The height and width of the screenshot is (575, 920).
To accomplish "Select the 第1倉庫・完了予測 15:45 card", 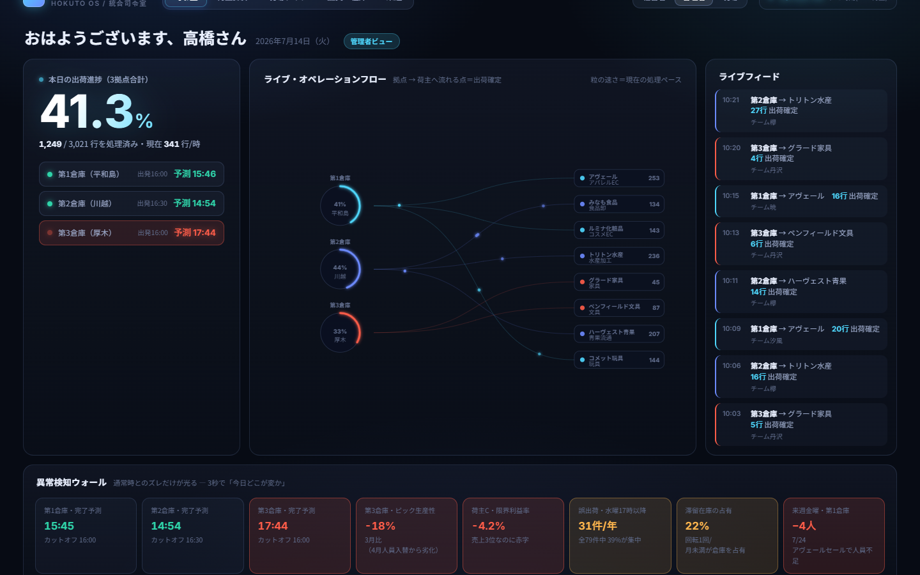I will coord(86,535).
